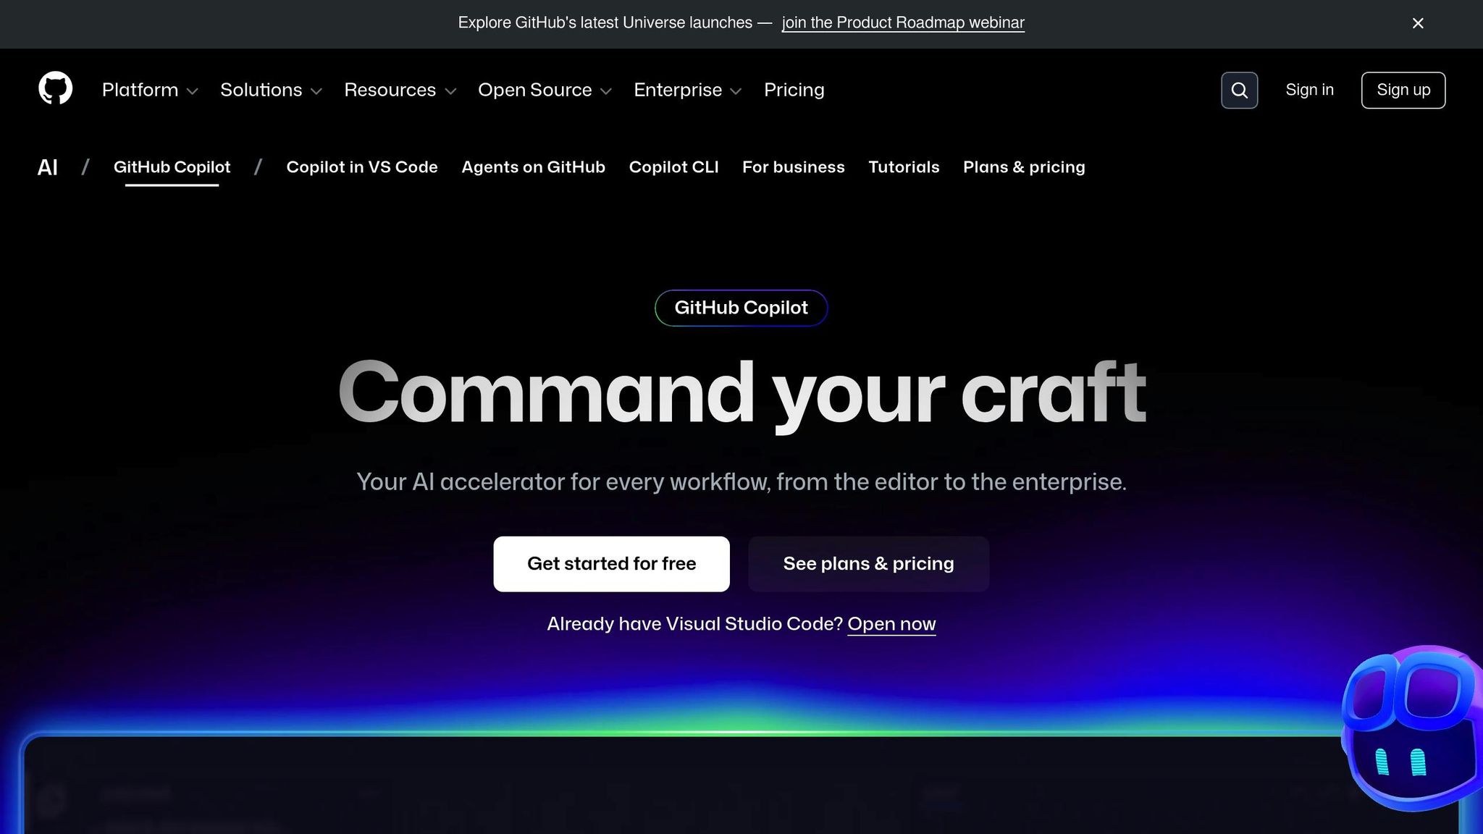
Task: Follow the Open now link for VS Code
Action: click(891, 623)
